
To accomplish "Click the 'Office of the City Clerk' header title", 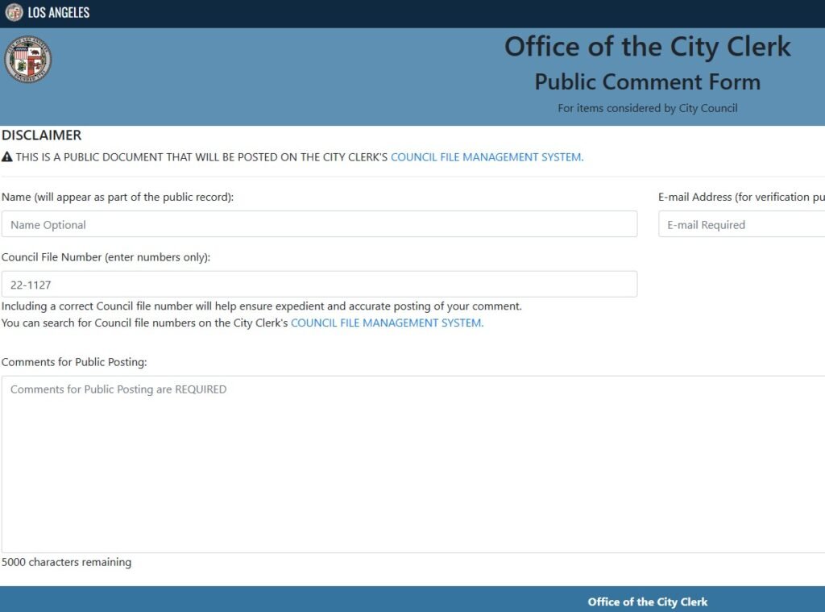I will 647,47.
